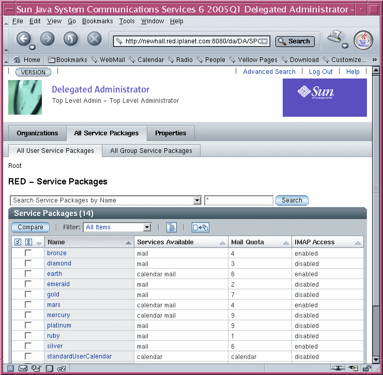This screenshot has height=375, width=383.
Task: Deselect all rows with the header deselect icon
Action: tap(28, 242)
